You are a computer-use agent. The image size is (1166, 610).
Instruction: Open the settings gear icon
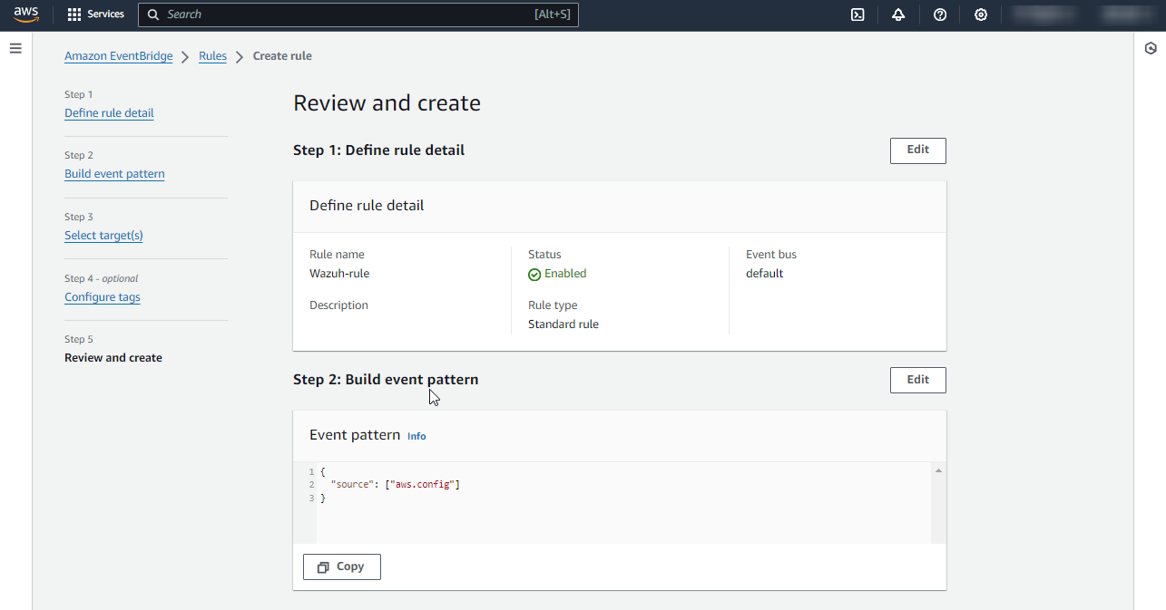[x=981, y=15]
